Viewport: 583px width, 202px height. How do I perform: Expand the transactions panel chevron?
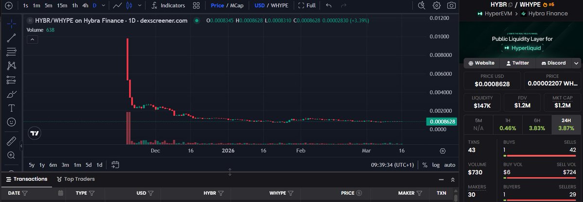click(x=453, y=179)
